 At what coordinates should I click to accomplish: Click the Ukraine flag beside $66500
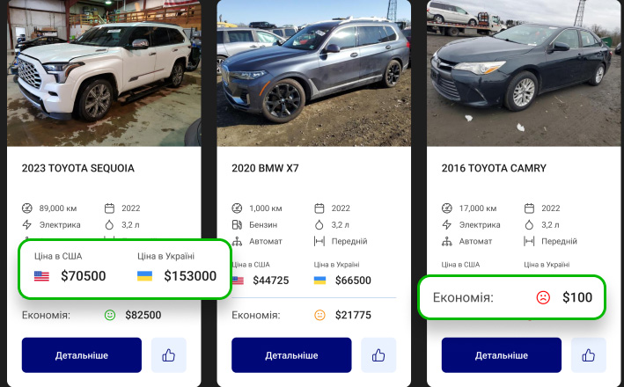pyautogui.click(x=320, y=281)
